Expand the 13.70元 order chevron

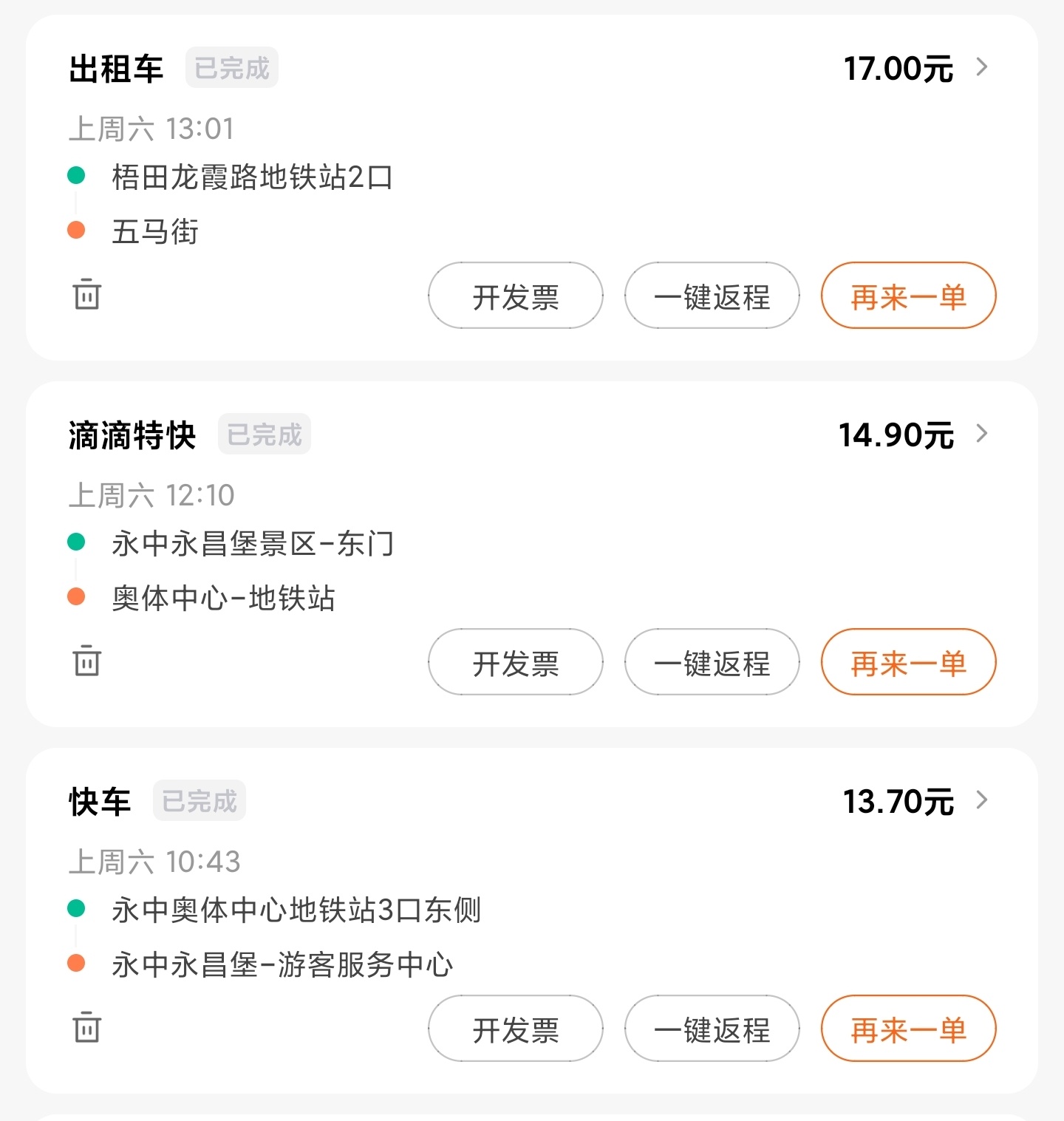982,800
